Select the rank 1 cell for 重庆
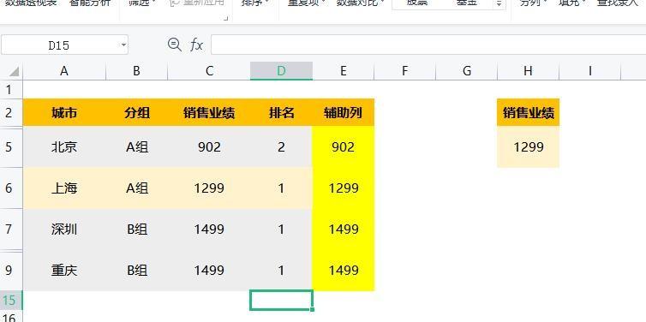The image size is (646, 322). pos(281,271)
